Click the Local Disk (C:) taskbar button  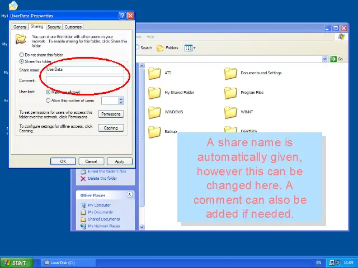[68, 262]
